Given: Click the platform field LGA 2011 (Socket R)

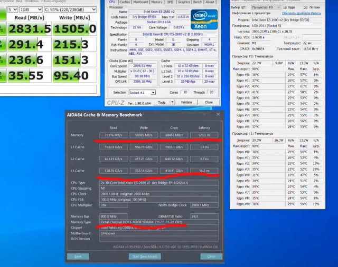Looking at the screenshot, I should [287, 26].
